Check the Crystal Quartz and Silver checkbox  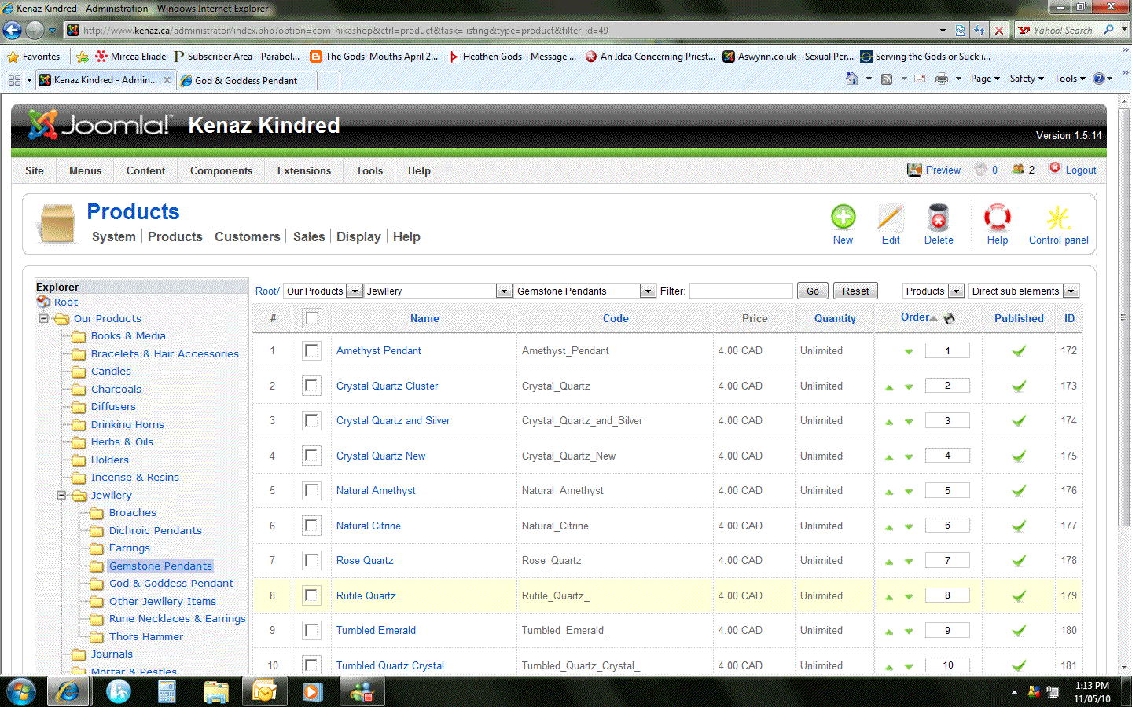coord(312,421)
